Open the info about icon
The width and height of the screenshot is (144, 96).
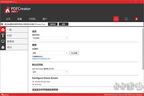click(126, 19)
